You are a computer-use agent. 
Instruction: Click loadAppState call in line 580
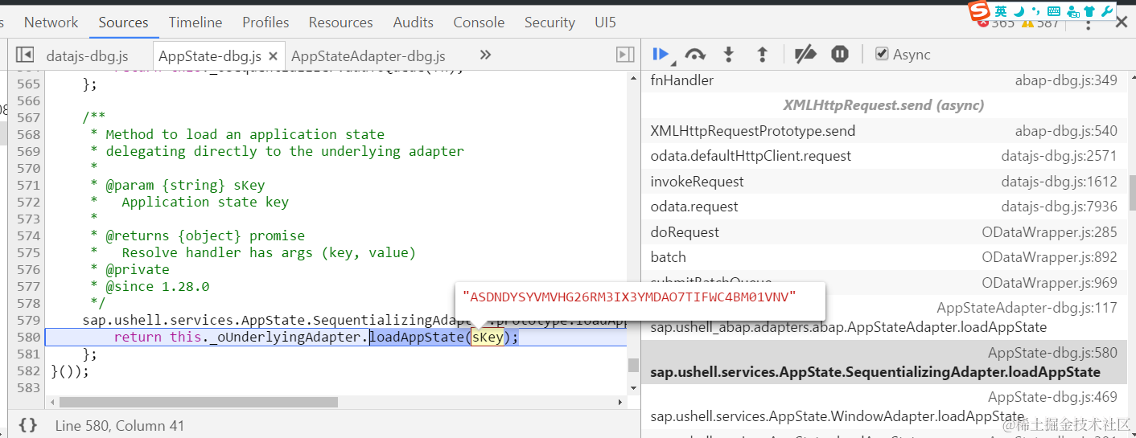[x=417, y=338]
